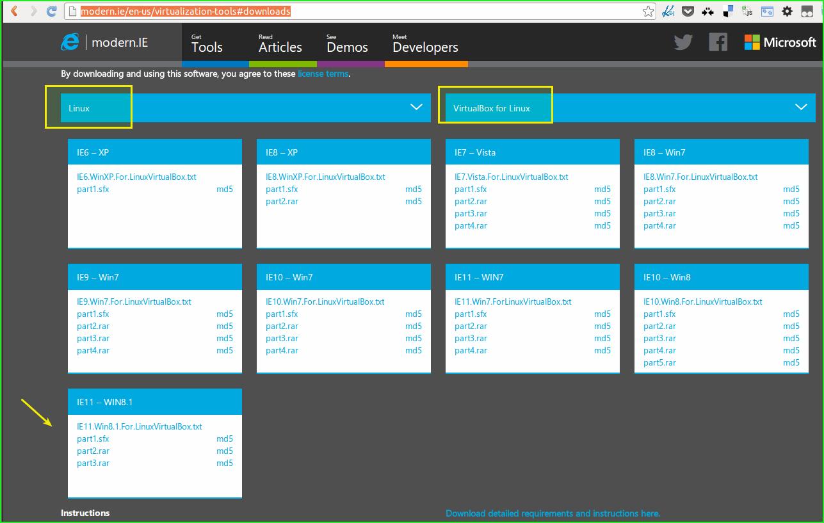Screen dimensions: 824x523
Task: Reload the page with the refresh icon
Action: (x=52, y=11)
